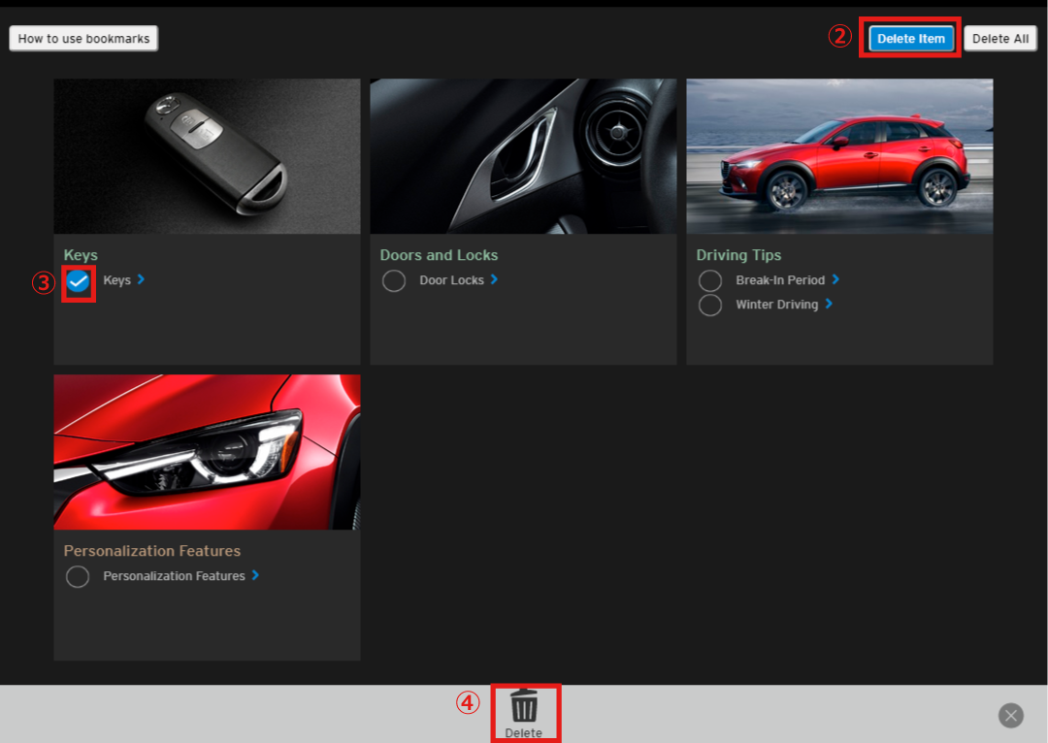Click the arrow beside Personalization Features link
1048x743 pixels.
point(255,575)
